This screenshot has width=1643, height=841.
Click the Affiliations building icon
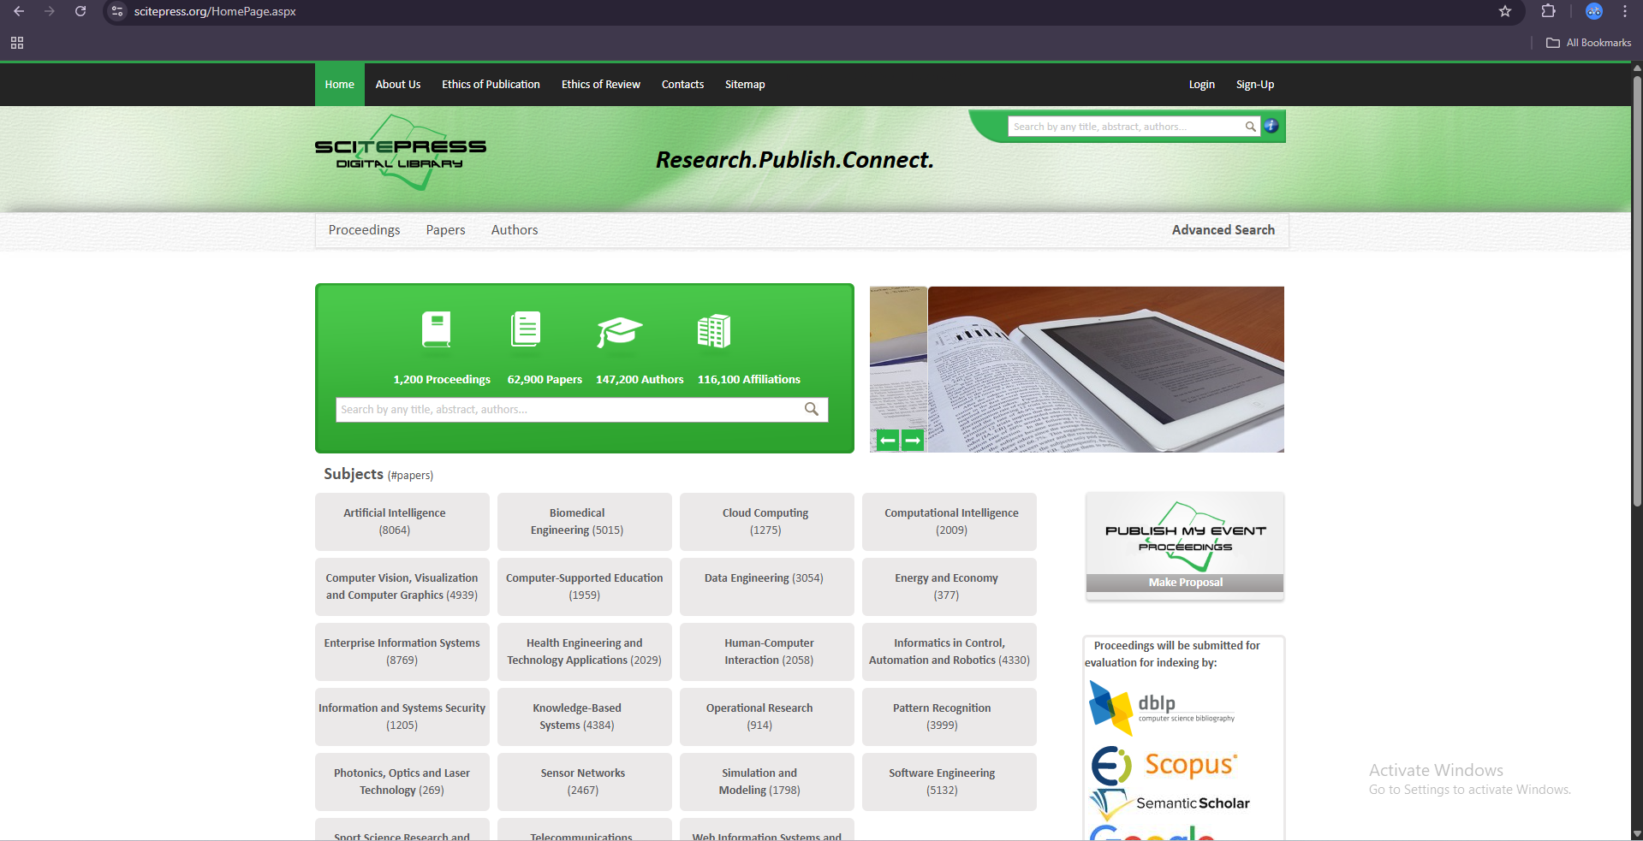(x=713, y=331)
